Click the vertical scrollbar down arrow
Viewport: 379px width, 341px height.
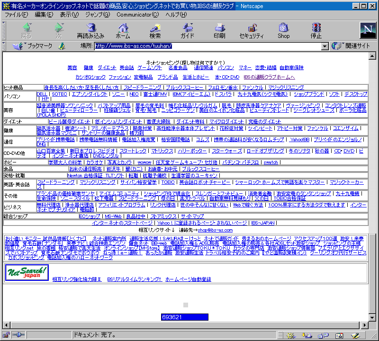click(372, 317)
